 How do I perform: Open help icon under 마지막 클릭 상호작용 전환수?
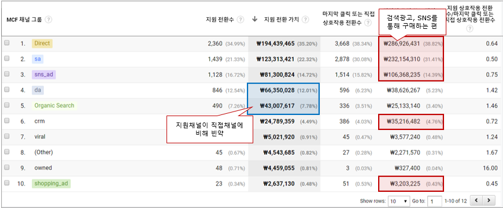[x=368, y=23]
